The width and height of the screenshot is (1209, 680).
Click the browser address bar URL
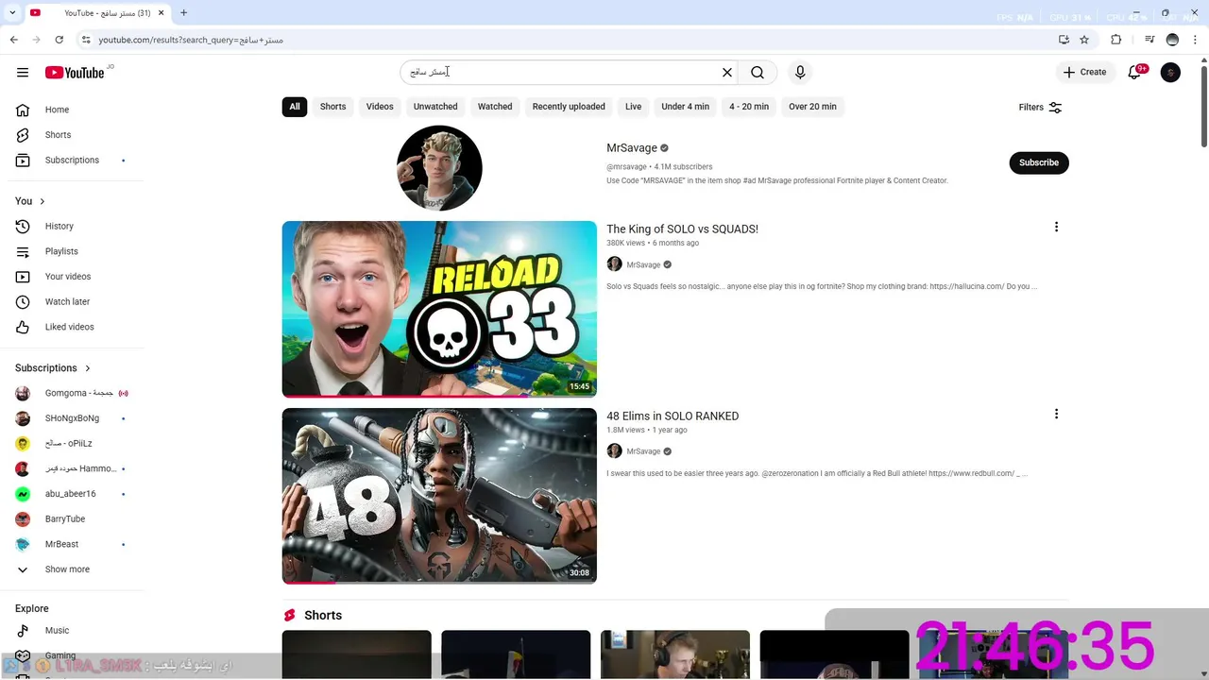[191, 40]
